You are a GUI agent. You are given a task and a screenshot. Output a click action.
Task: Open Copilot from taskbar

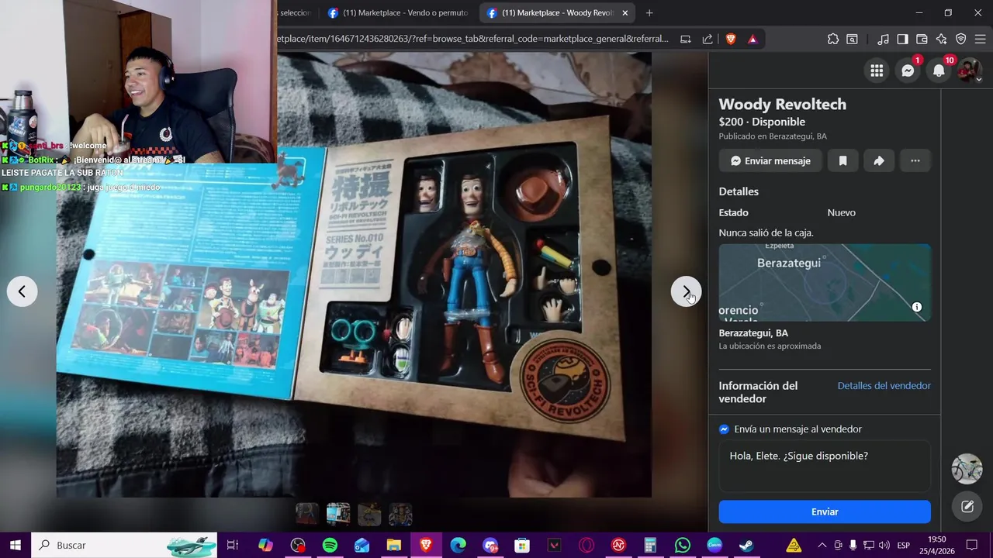(x=265, y=545)
